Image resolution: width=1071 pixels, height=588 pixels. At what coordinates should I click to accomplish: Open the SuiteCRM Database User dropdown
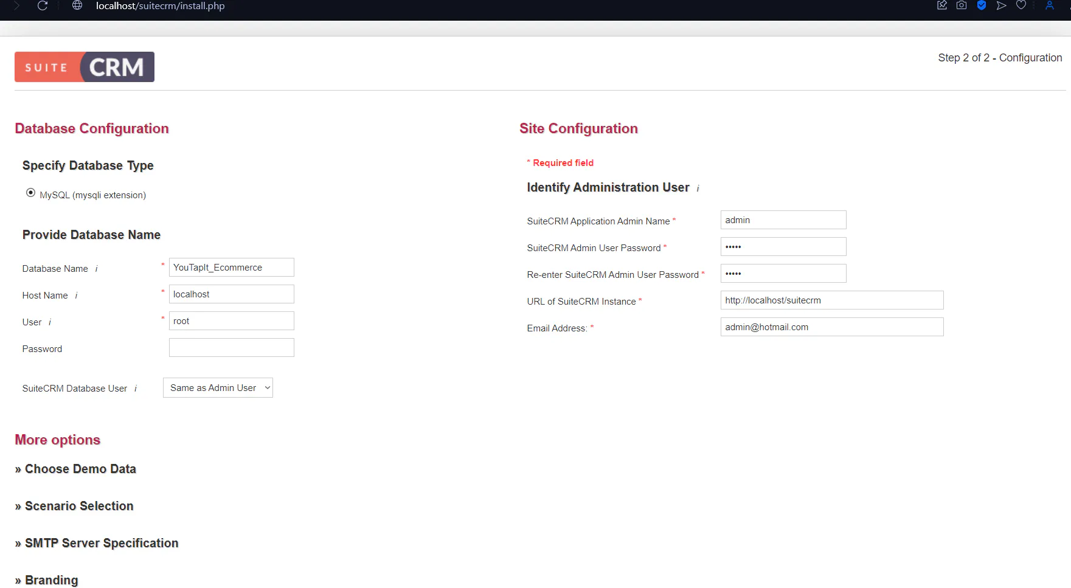click(x=218, y=388)
